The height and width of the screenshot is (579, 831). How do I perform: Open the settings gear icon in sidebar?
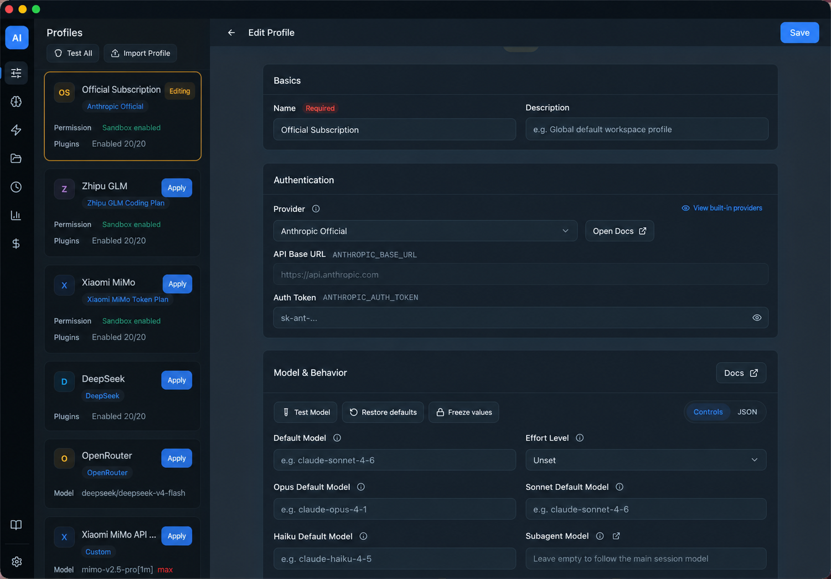[x=17, y=561]
